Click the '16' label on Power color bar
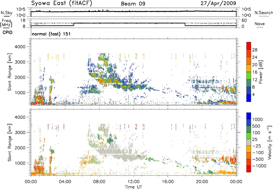 (x=255, y=72)
